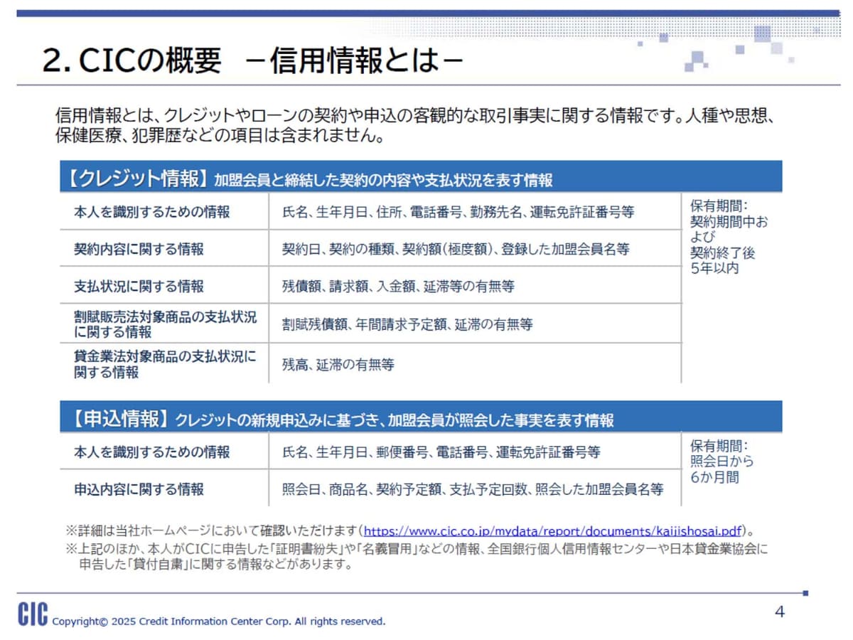Select the cell "支払状況に関する情報"

pyautogui.click(x=164, y=286)
